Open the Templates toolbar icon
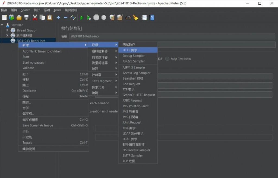278x178 pixels. tap(11, 18)
